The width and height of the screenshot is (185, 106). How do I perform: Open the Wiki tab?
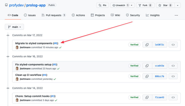click(115, 15)
